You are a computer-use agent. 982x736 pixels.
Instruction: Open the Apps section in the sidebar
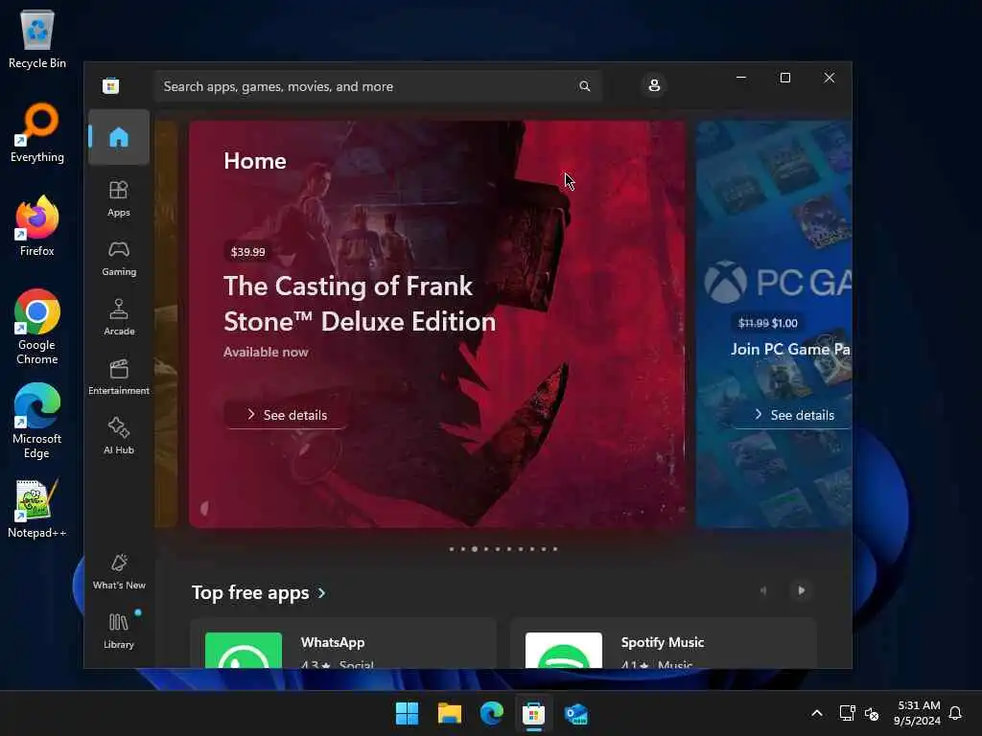point(118,198)
